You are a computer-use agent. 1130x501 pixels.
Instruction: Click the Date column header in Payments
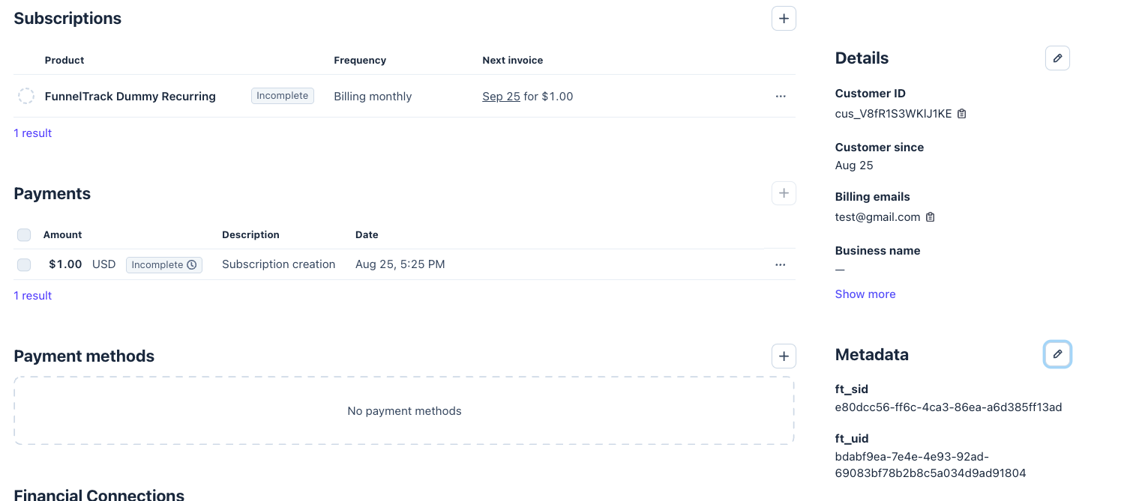coord(367,234)
